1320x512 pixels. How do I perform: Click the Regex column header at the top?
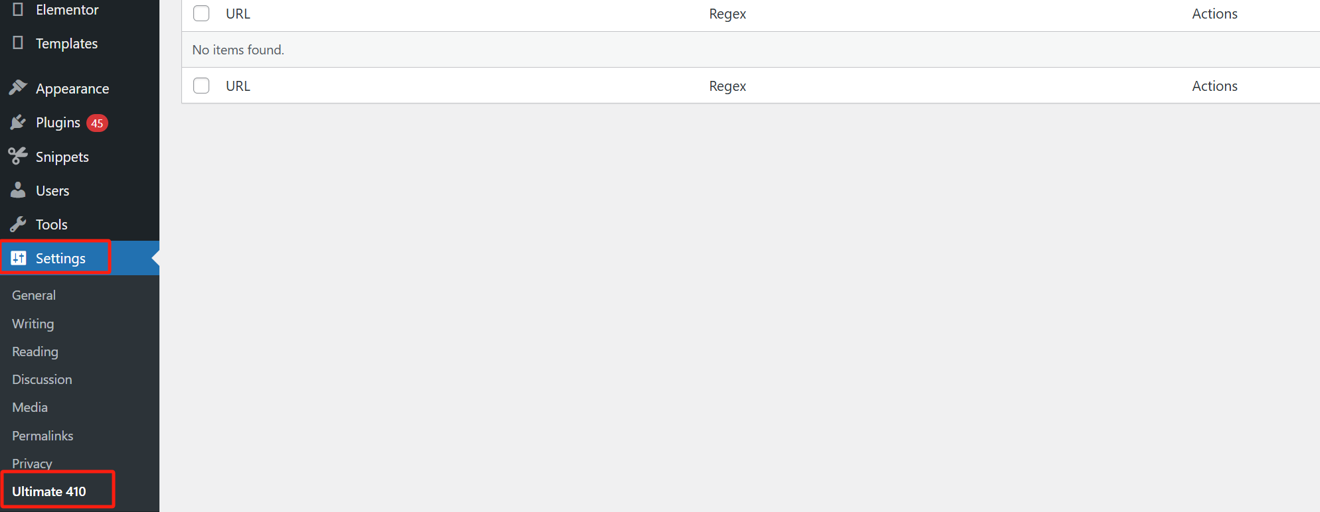[x=727, y=14]
